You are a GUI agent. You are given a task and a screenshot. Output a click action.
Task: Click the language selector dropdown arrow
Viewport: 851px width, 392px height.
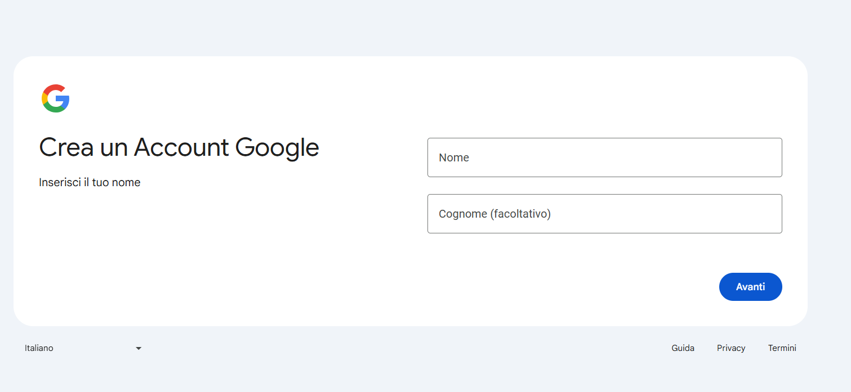click(x=139, y=349)
